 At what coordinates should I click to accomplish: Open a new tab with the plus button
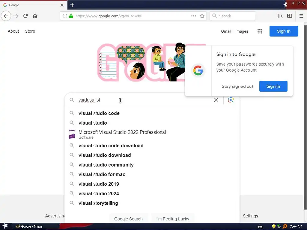[x=72, y=5]
